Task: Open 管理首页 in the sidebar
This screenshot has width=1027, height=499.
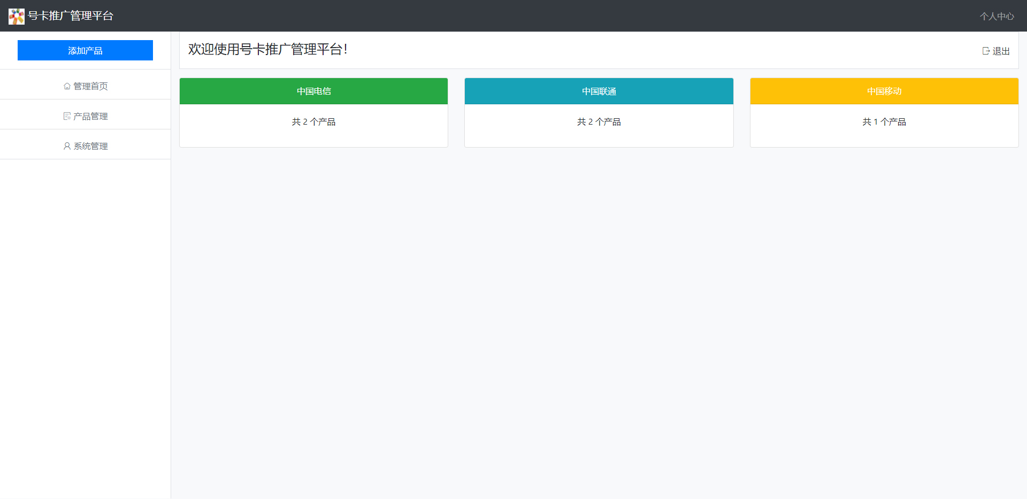Action: [x=86, y=86]
